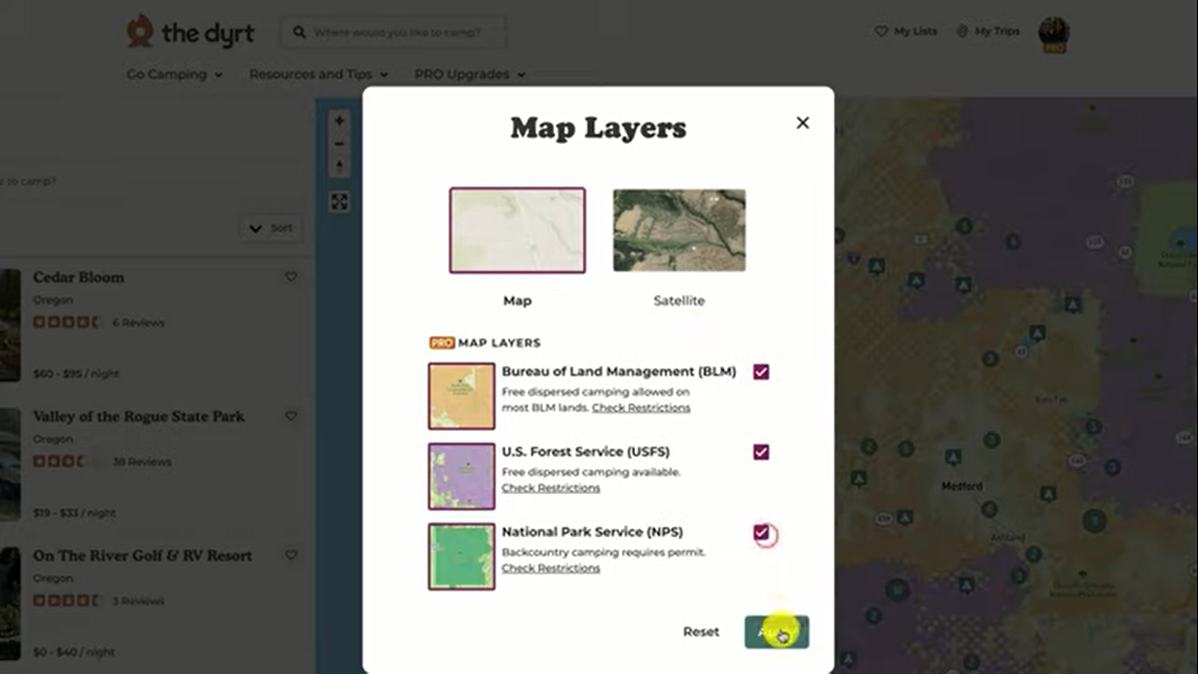Zoom in on the map
1198x674 pixels.
pyautogui.click(x=339, y=121)
